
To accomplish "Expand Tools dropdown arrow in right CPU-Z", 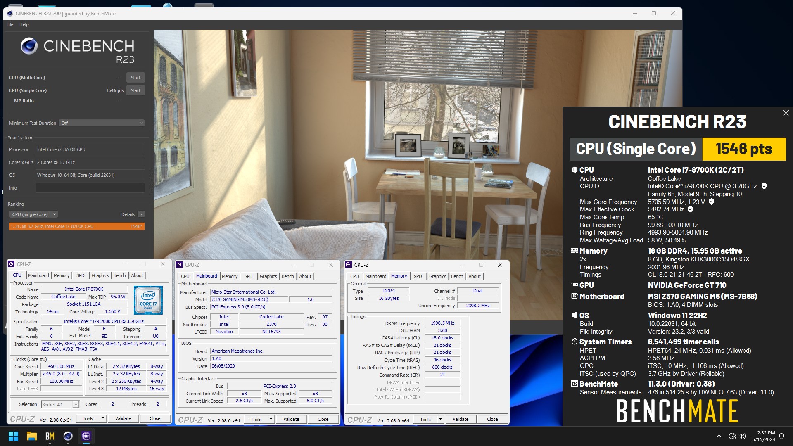I will (440, 419).
